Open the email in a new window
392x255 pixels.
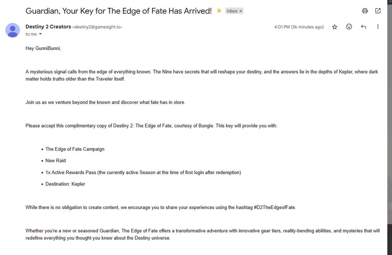point(378,11)
